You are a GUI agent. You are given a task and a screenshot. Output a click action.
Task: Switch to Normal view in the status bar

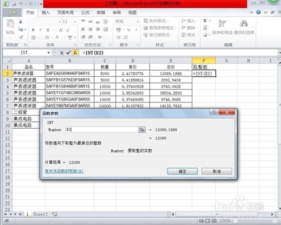201,221
